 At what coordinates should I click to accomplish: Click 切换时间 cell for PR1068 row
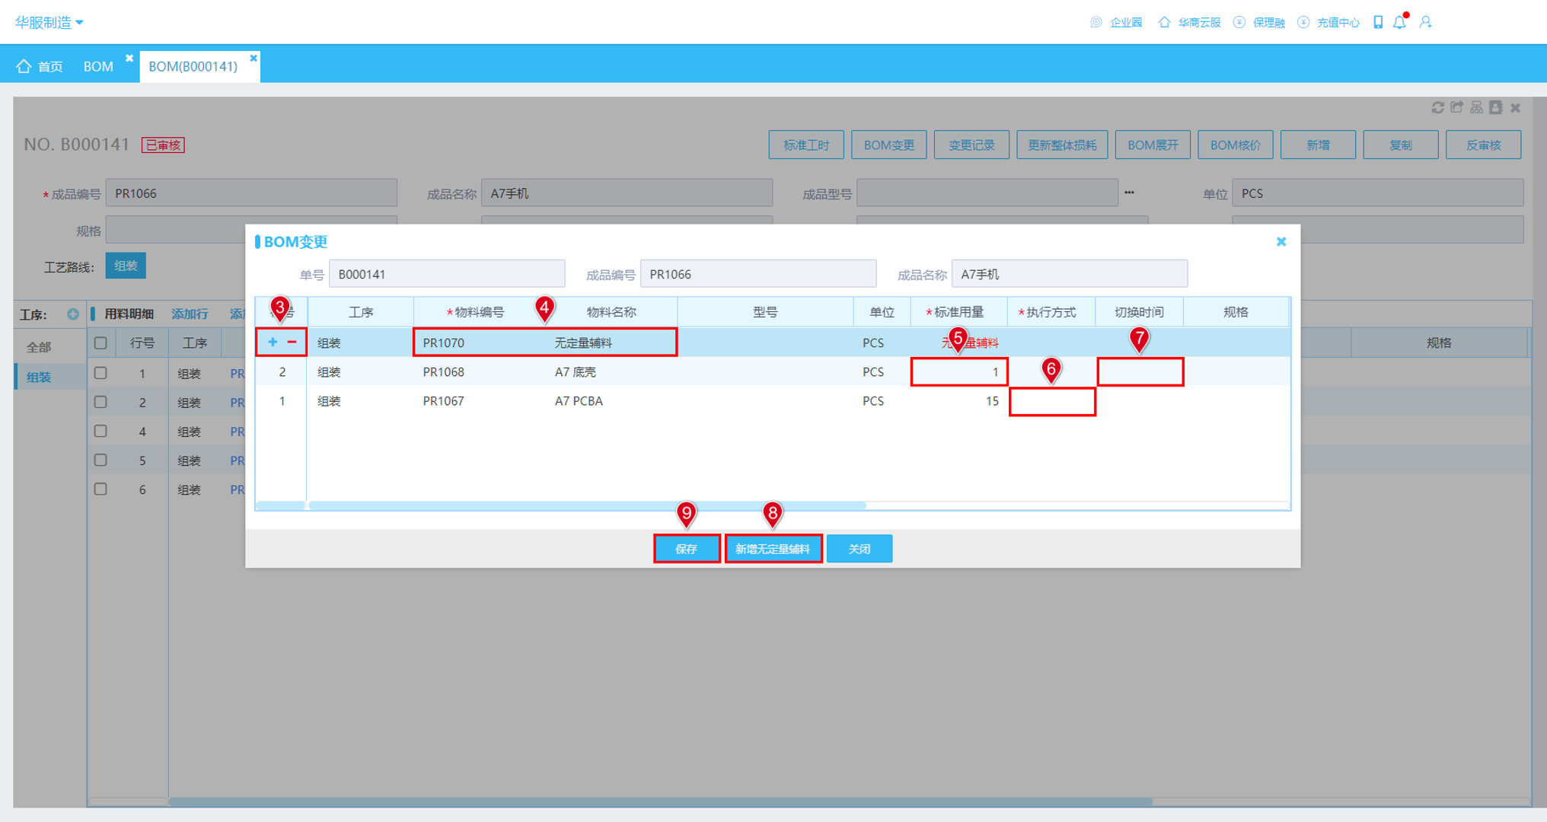click(1140, 372)
